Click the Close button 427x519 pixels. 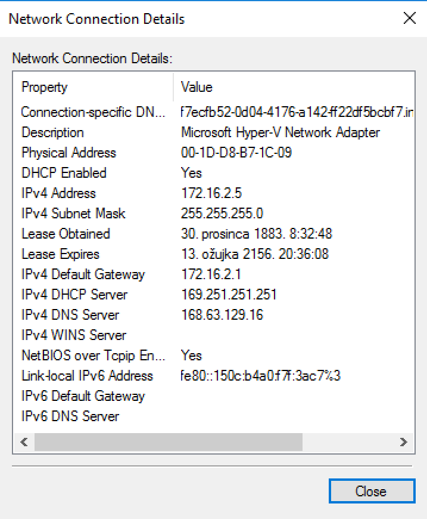(372, 491)
